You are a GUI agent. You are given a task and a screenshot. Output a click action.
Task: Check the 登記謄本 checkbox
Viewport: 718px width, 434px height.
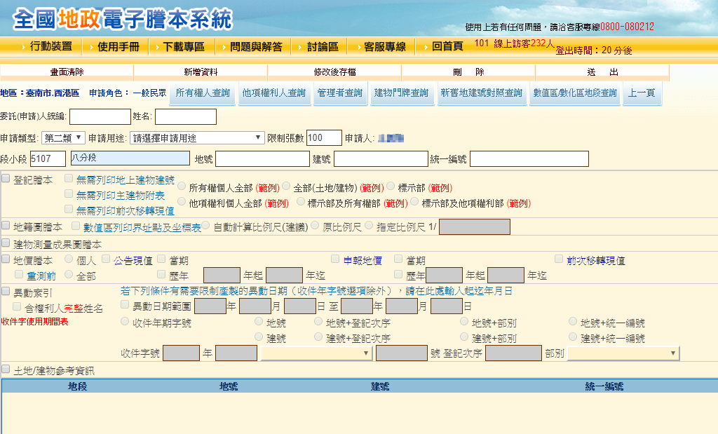click(x=6, y=177)
